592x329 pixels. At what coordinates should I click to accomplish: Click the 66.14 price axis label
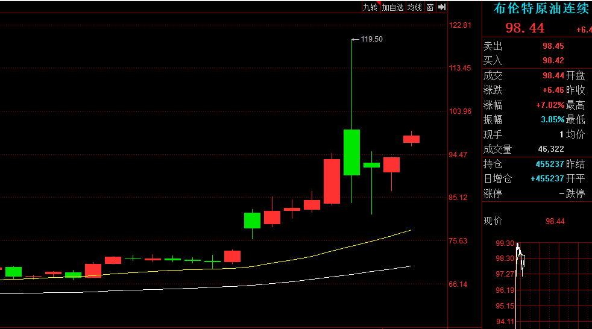coord(458,284)
